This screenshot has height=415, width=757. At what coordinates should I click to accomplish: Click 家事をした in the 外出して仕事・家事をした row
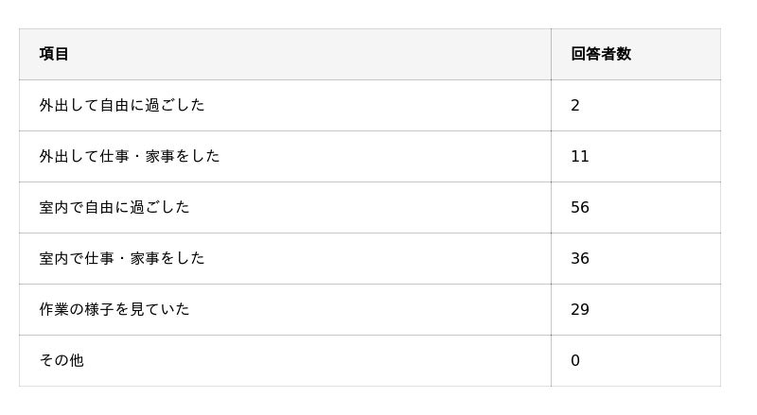(182, 156)
